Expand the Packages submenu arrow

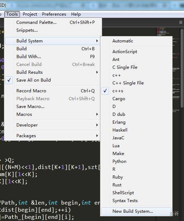(x=97, y=136)
